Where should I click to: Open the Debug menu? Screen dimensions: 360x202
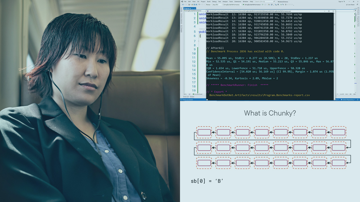click(x=214, y=1)
